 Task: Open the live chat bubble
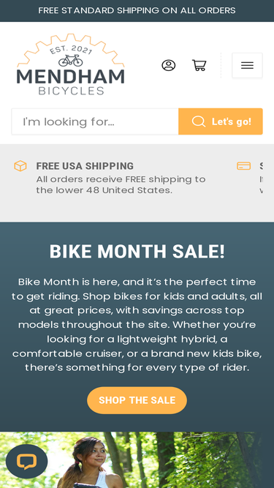pyautogui.click(x=27, y=461)
